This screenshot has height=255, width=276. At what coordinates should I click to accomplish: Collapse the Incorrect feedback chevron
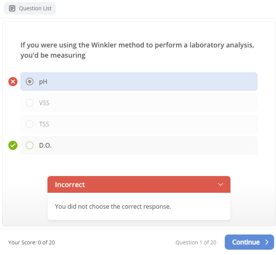[221, 184]
